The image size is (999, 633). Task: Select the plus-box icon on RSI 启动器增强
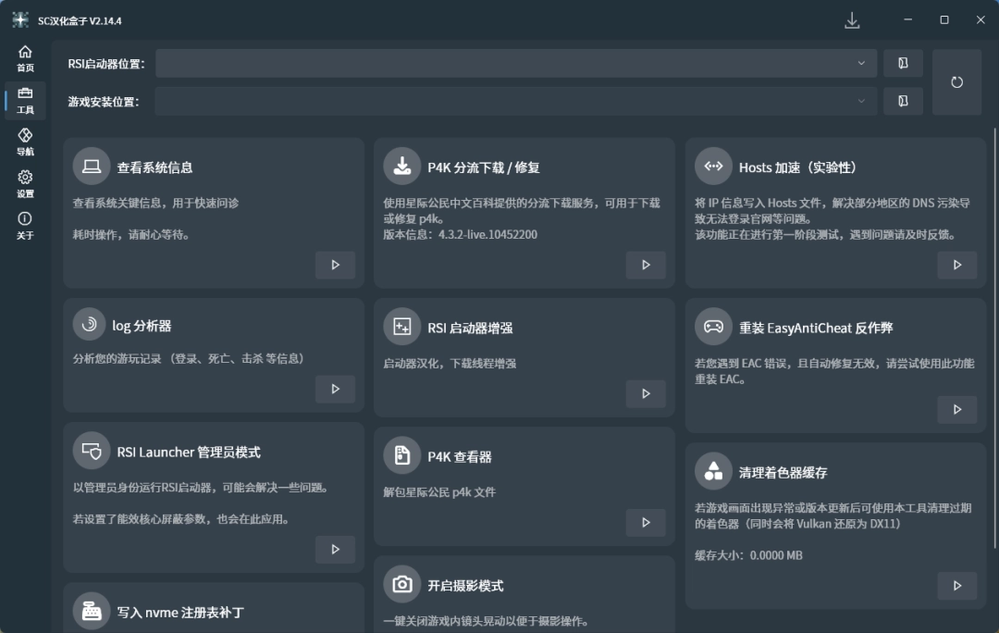401,326
